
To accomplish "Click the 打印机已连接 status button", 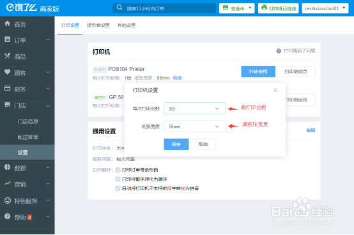I will tap(279, 8).
